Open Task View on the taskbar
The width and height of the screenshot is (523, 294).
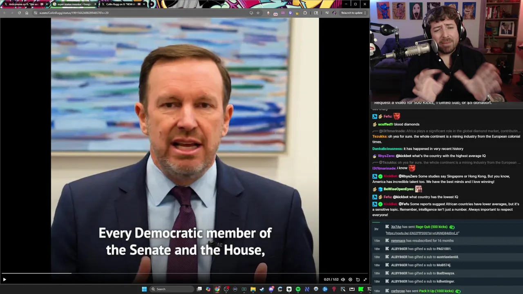(x=199, y=289)
